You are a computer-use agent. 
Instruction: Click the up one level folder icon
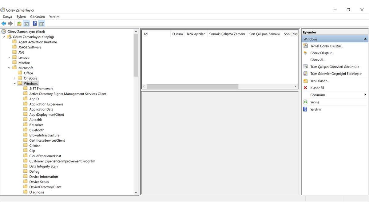19,24
